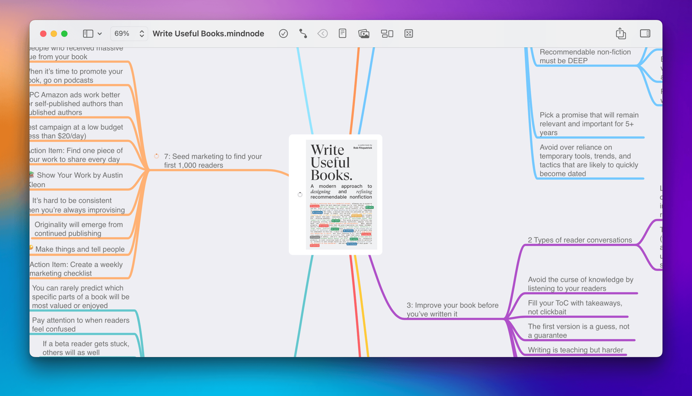Select 'Action Item: Find one piece' node
This screenshot has width=692, height=396.
click(x=76, y=155)
